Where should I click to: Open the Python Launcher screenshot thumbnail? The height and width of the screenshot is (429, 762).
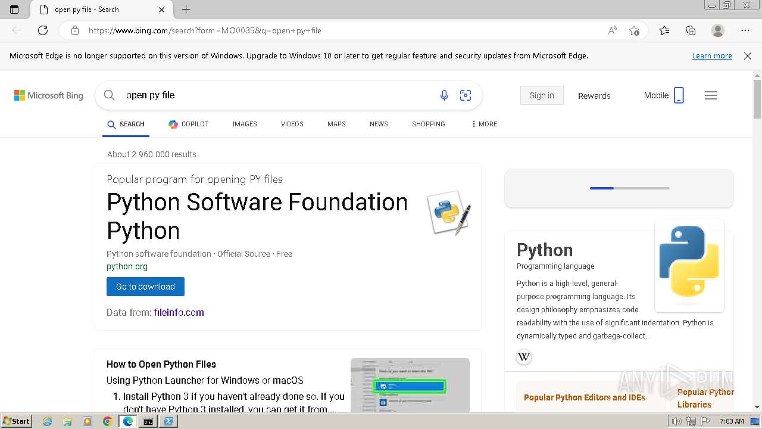point(410,385)
